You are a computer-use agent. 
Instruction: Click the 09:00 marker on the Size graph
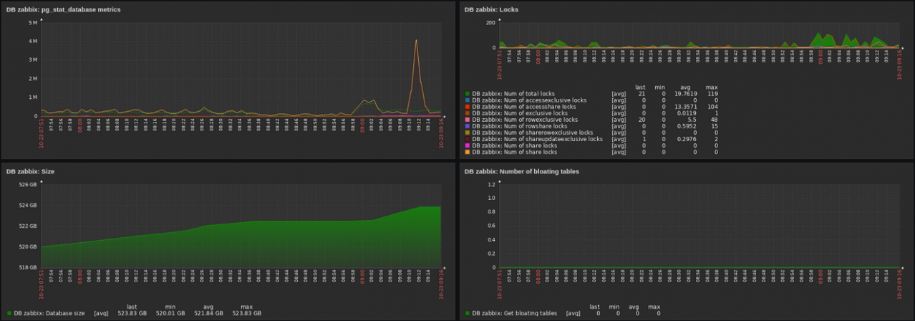(x=363, y=276)
